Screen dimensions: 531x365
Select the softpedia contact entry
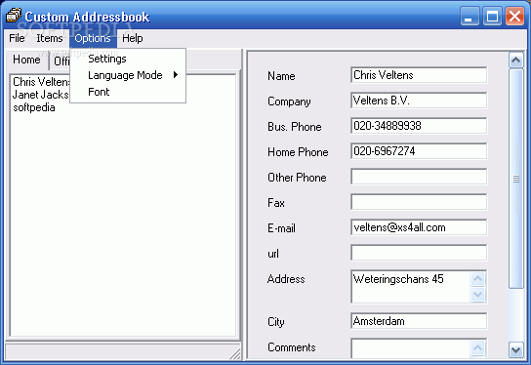point(34,107)
